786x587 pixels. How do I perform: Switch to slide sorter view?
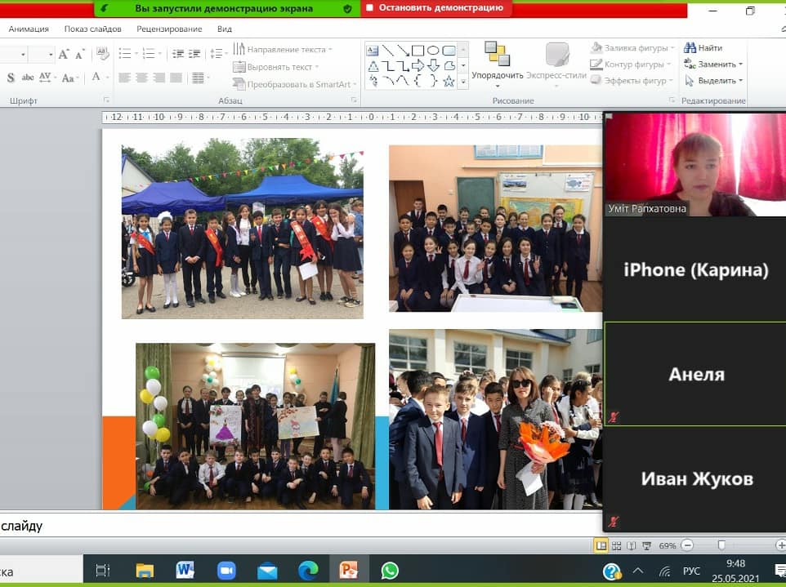(x=617, y=545)
